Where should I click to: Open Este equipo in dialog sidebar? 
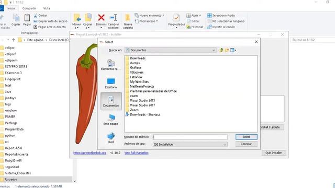[x=110, y=120]
